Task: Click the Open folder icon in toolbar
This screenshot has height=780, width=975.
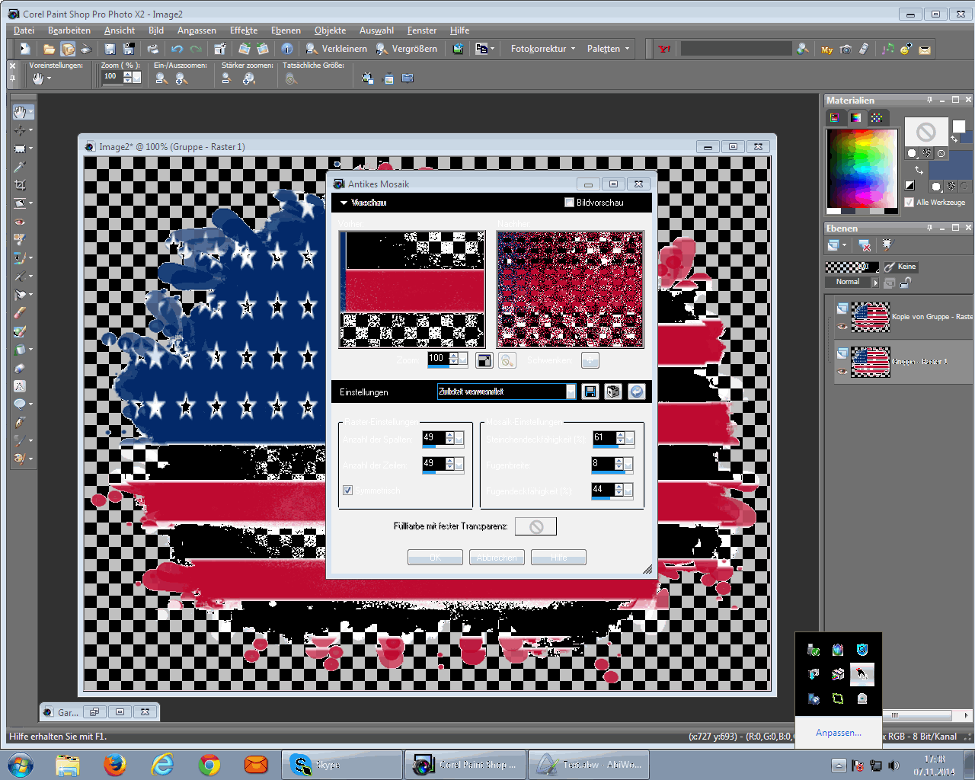Action: pos(49,49)
